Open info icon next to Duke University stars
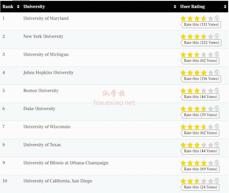Viewport: 229px width, 193px height. tap(217, 108)
